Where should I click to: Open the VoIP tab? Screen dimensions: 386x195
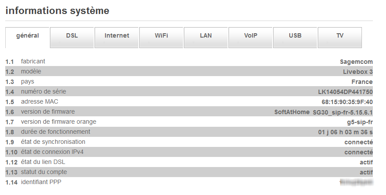pyautogui.click(x=251, y=36)
